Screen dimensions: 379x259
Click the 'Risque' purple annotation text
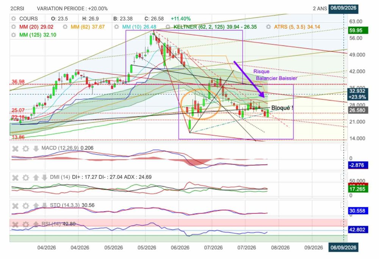[x=261, y=72]
